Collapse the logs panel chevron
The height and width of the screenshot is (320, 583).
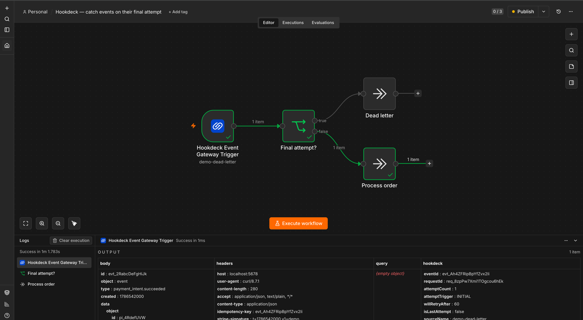(x=575, y=241)
